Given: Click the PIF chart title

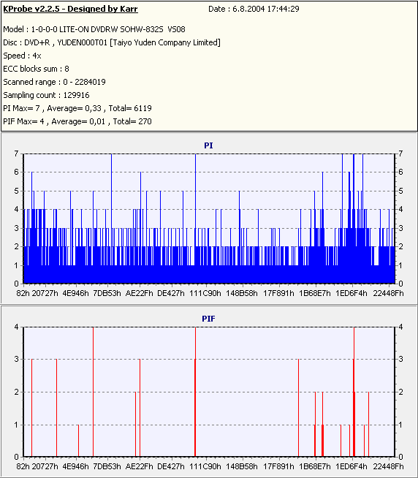Looking at the screenshot, I should point(208,319).
